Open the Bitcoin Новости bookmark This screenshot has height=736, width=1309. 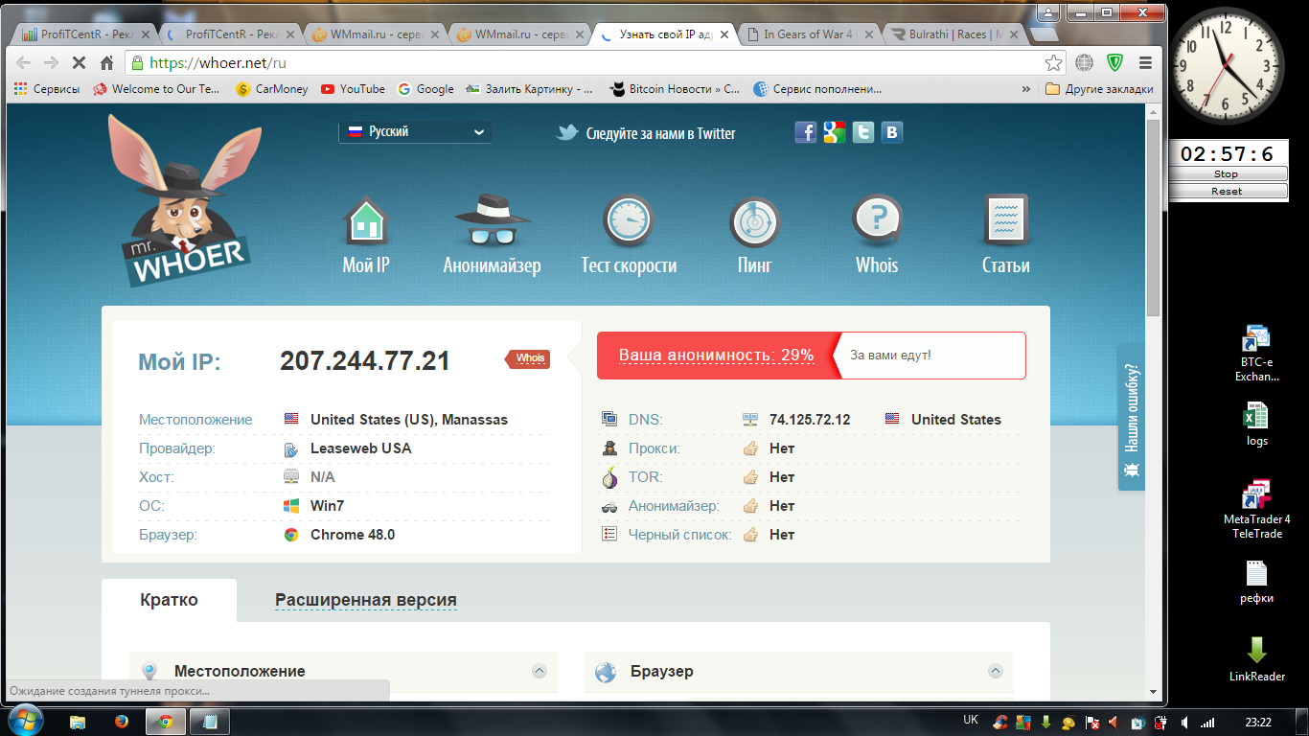click(x=675, y=89)
